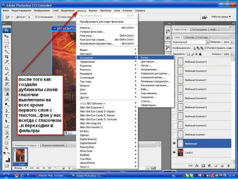Viewport: 238px width, 179px height.
Task: Open the tool preset picker arrow
Action: pyautogui.click(x=12, y=17)
